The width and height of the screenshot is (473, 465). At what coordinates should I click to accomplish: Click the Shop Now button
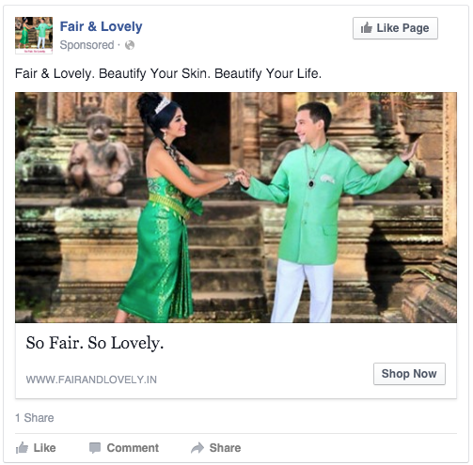(x=409, y=374)
